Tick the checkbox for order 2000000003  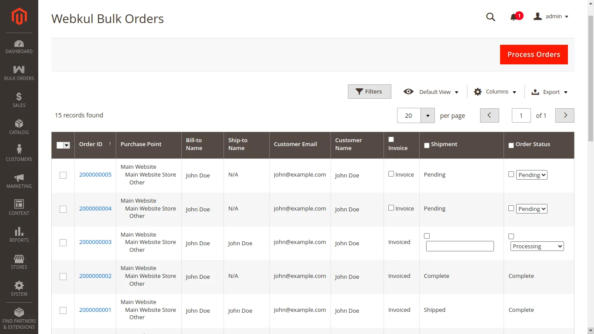(63, 243)
